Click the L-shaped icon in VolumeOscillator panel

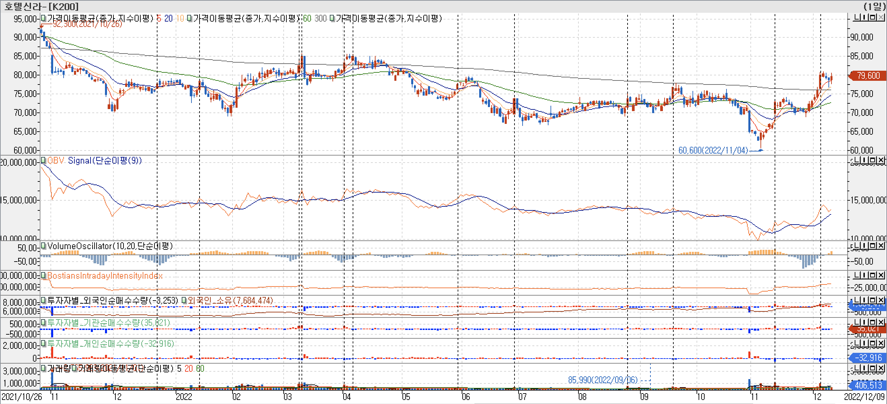(x=857, y=245)
